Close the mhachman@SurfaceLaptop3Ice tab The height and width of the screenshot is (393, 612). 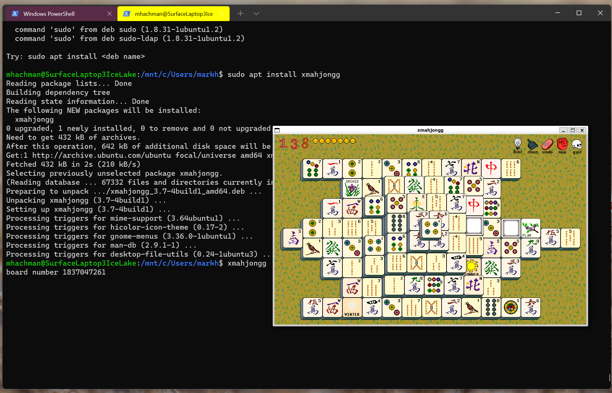[x=221, y=14]
